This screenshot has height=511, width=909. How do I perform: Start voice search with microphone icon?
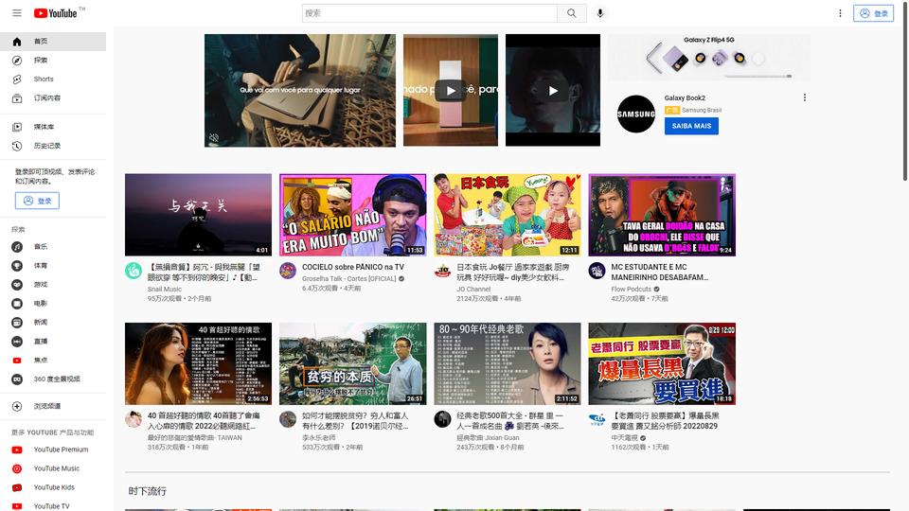(x=600, y=12)
